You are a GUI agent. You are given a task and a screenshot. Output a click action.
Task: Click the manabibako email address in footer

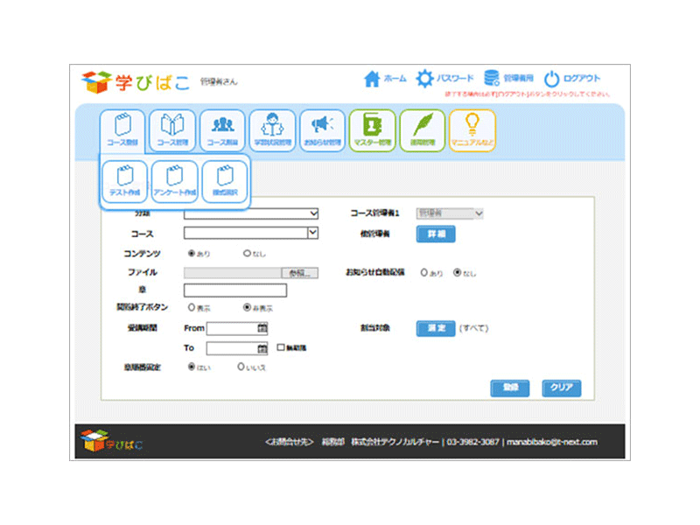click(552, 442)
